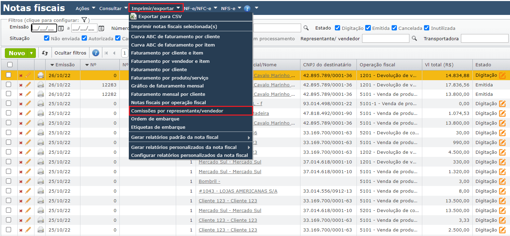Select Curva ABC de faturamento por cliente
Viewport: 510px width, 236px height.
(x=190, y=36)
